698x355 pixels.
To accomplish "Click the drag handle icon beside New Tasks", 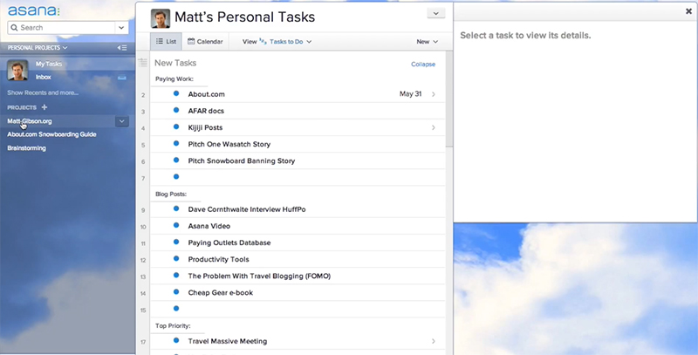I will tap(143, 63).
